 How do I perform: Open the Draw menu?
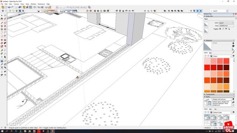point(22,4)
